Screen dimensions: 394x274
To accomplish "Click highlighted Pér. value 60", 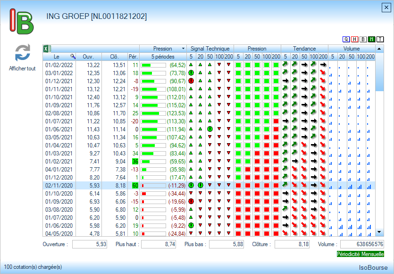I will pos(135,186).
